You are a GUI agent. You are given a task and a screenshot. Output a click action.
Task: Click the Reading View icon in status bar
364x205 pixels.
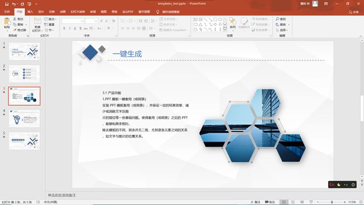tap(302, 202)
